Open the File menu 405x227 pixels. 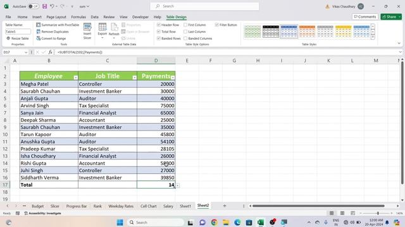point(8,17)
